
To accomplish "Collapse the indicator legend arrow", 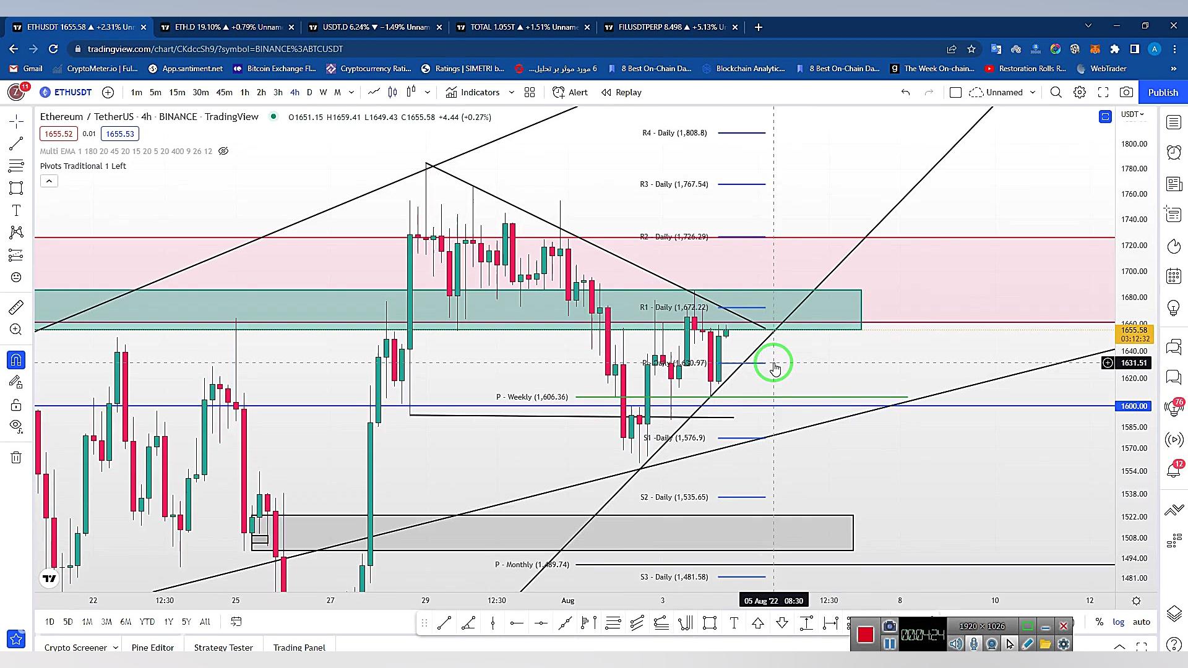I will [49, 181].
